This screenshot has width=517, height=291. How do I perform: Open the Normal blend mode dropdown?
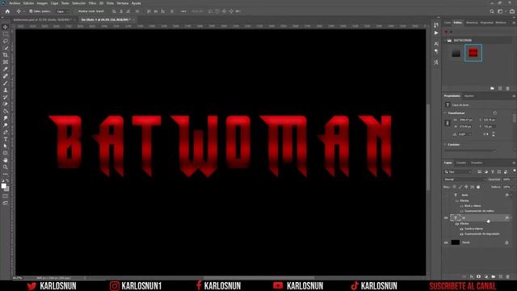(465, 179)
